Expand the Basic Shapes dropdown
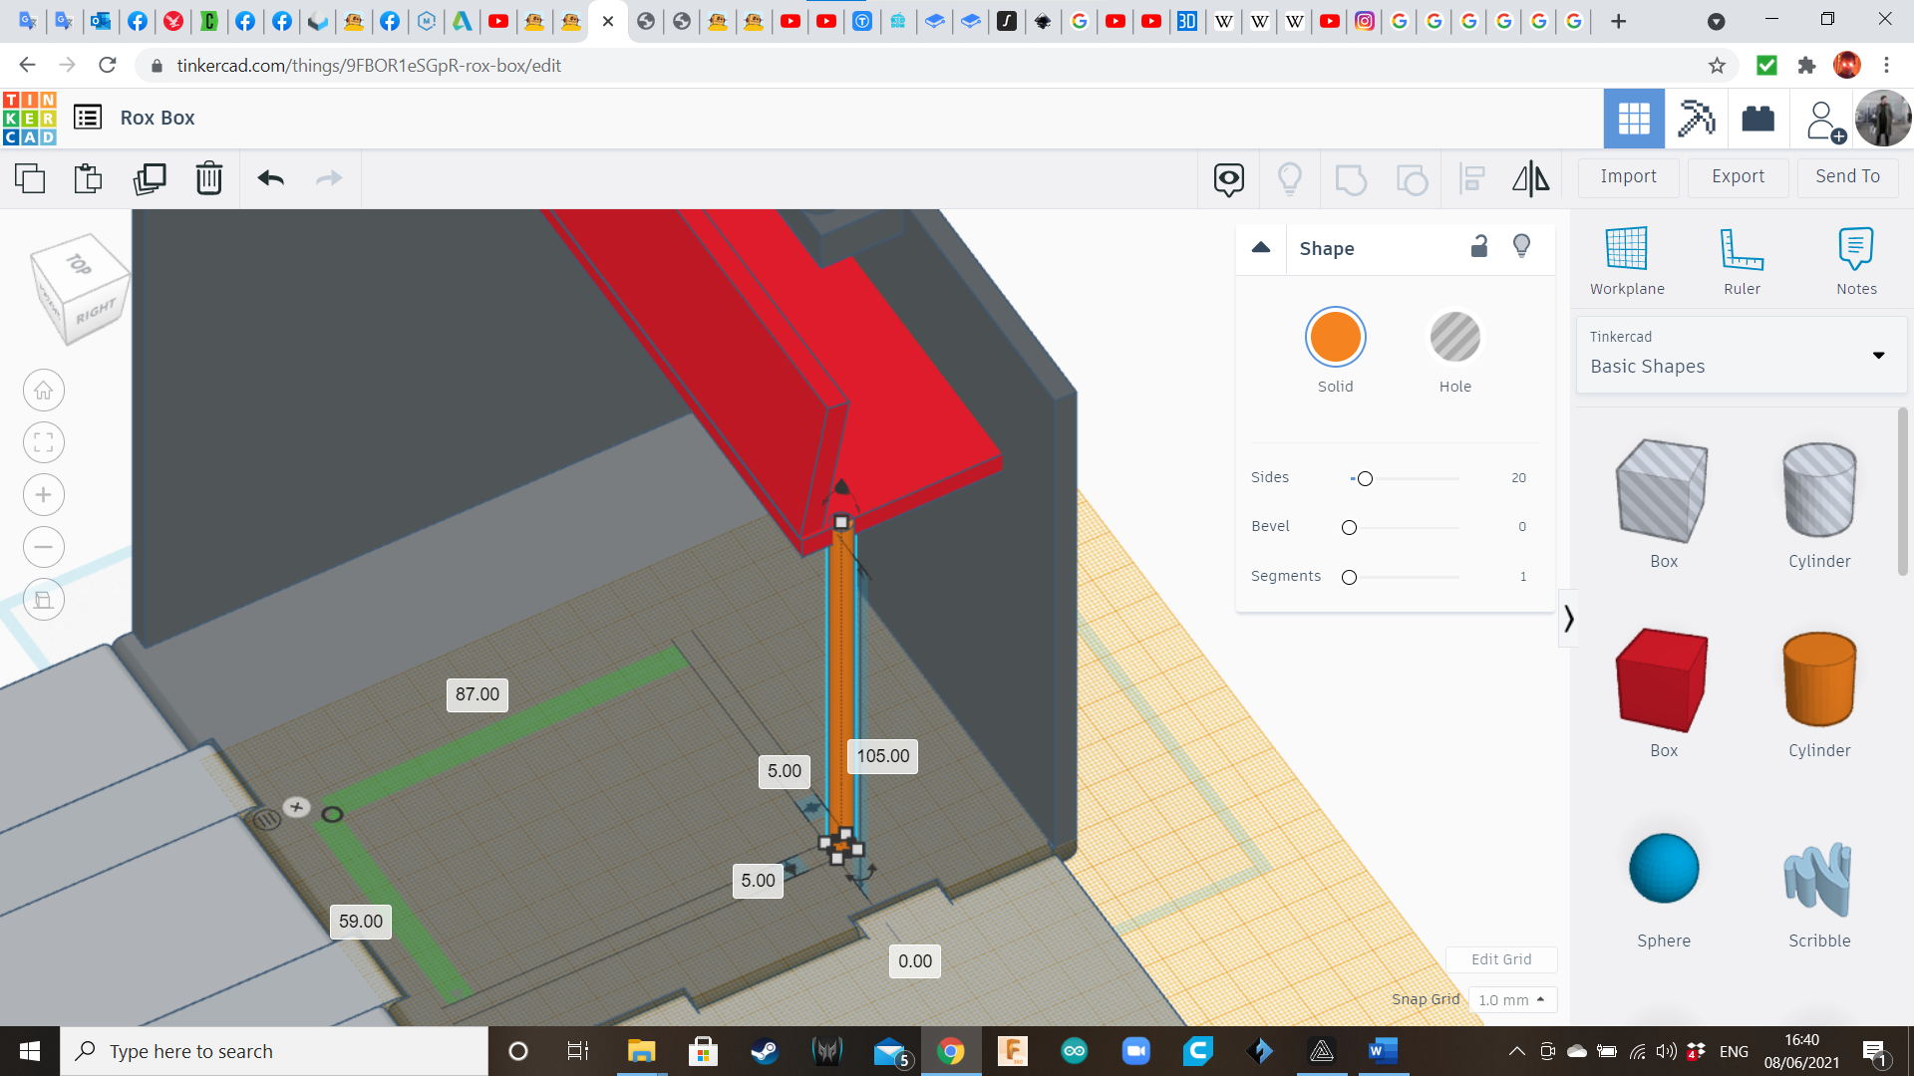 click(1878, 356)
